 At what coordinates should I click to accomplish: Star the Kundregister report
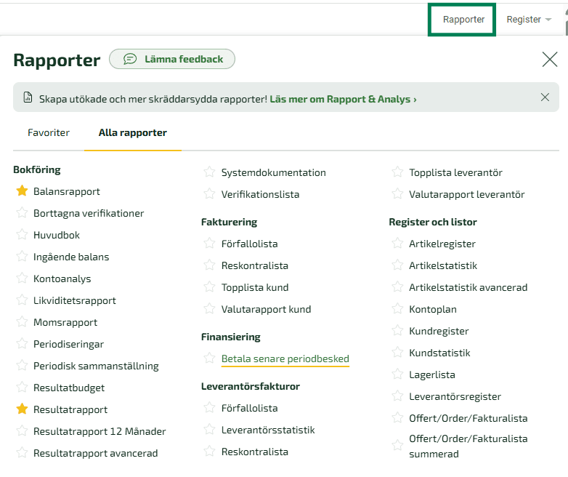pyautogui.click(x=397, y=330)
